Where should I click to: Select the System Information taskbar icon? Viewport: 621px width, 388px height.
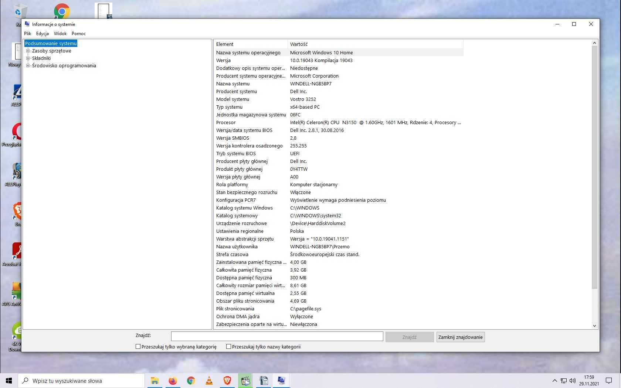(x=281, y=381)
